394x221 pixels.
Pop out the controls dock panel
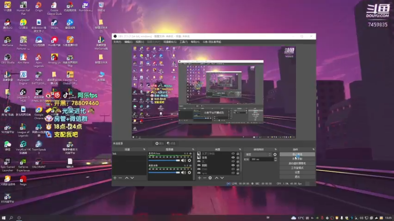[x=313, y=149]
